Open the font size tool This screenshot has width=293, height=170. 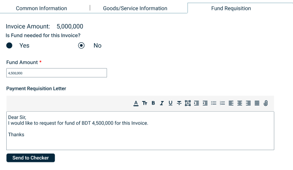(x=144, y=103)
